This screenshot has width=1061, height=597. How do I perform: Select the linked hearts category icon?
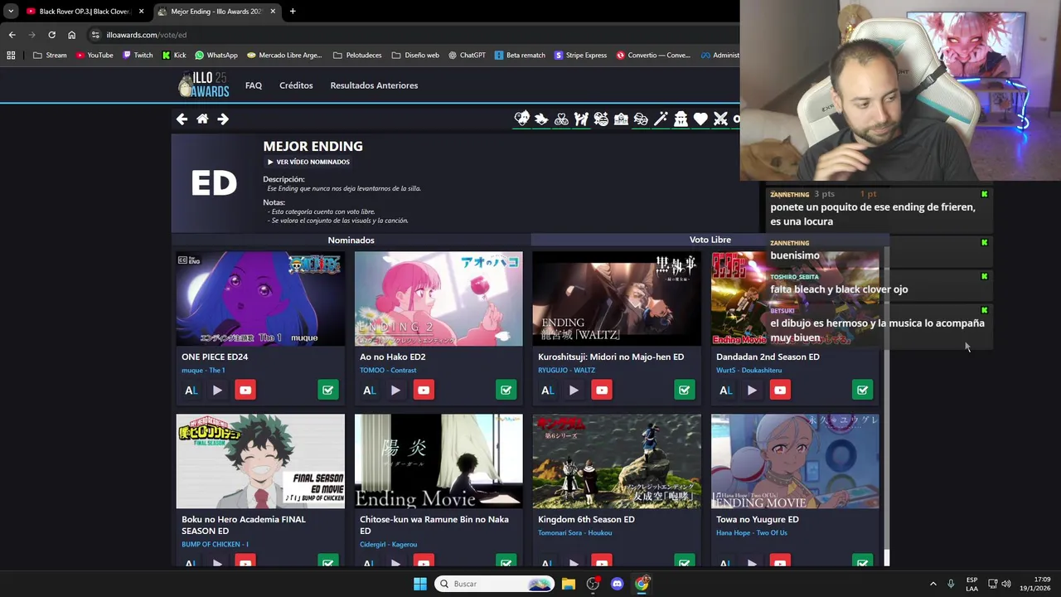tap(561, 119)
